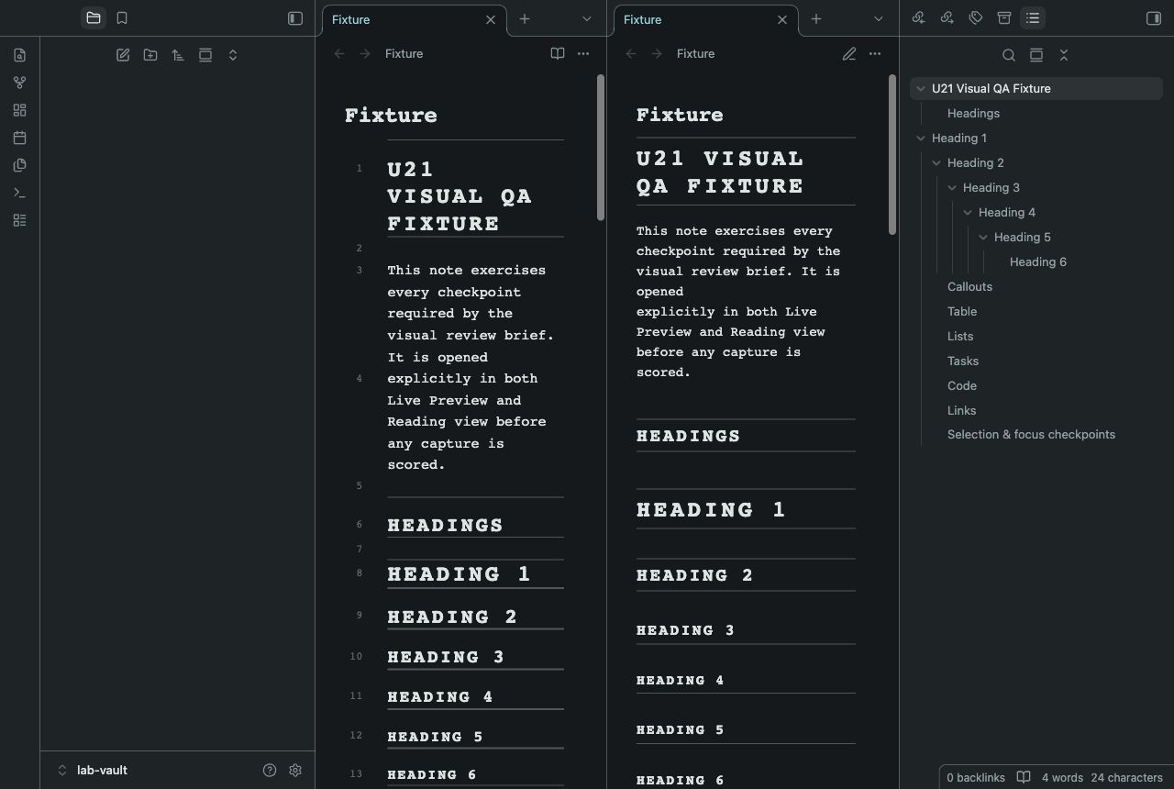
Task: Open today's daily note calendar icon
Action: tap(19, 138)
